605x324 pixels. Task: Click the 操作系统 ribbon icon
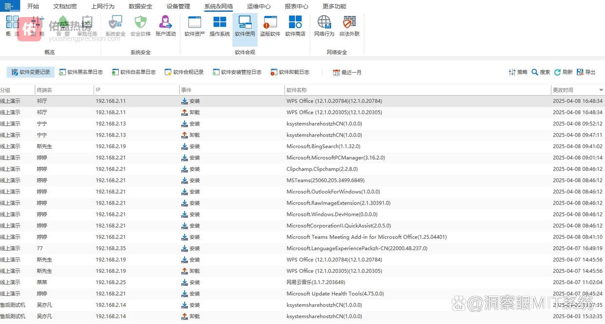[x=220, y=26]
